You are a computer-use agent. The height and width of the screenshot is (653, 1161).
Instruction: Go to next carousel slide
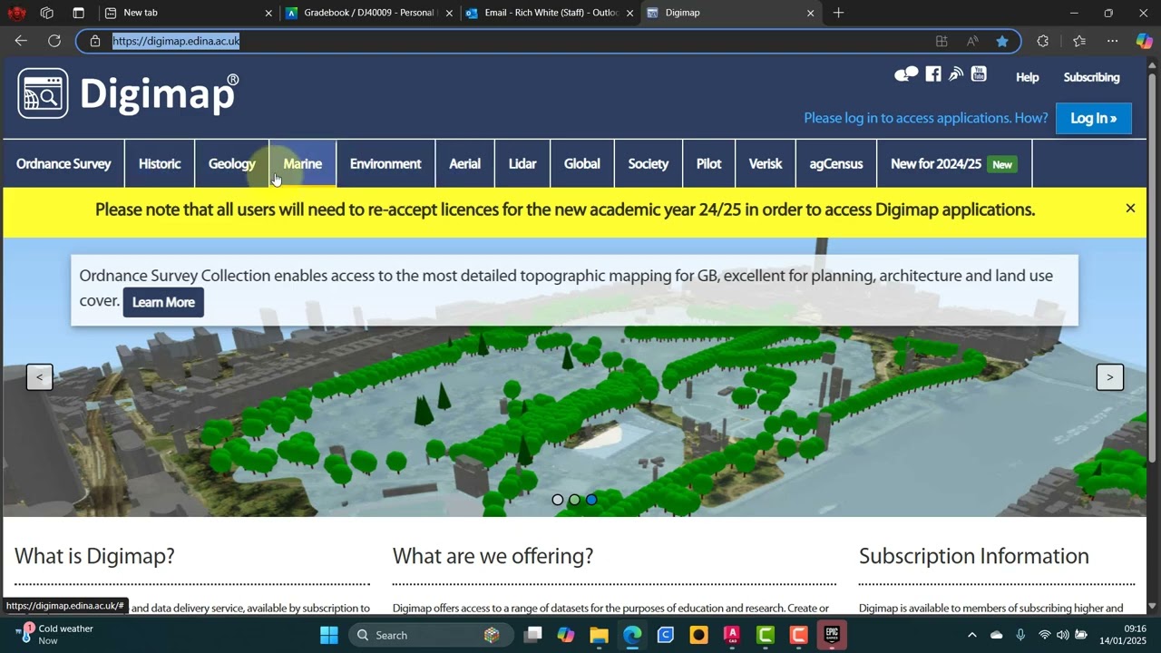click(x=1109, y=377)
